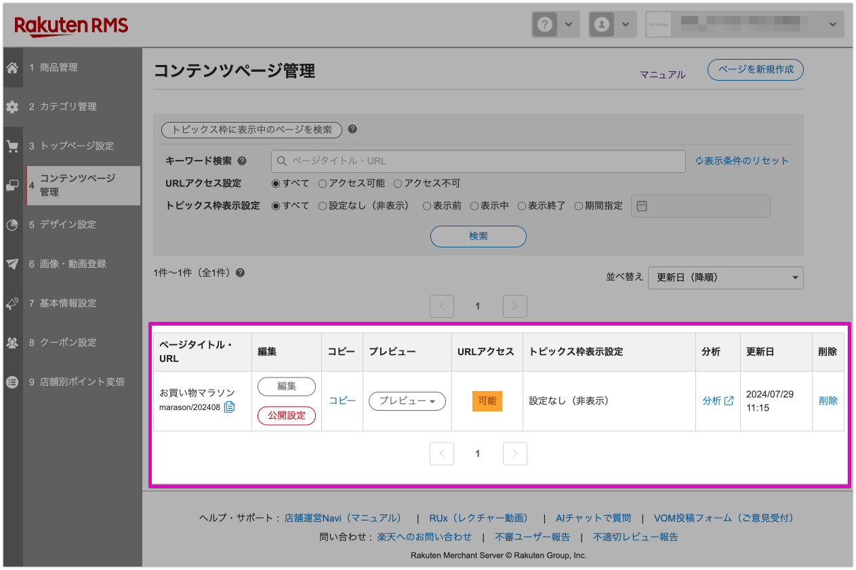The height and width of the screenshot is (570, 856).
Task: Select アクセス可能 radio option
Action: (x=323, y=184)
